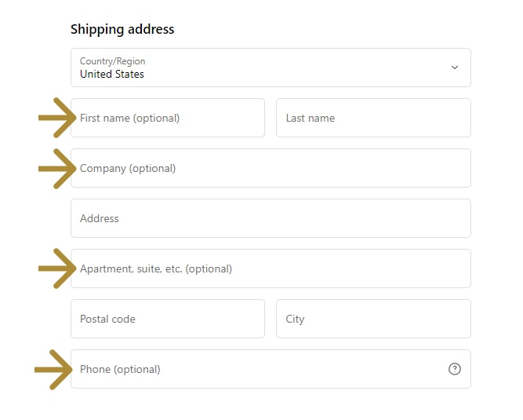
Task: Click the gold arrow pointing at Company field
Action: (x=56, y=168)
